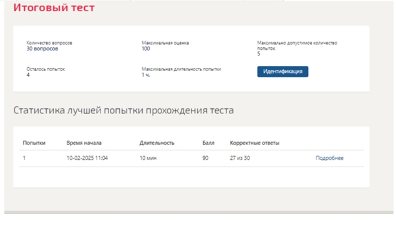
Task: Click the Осталось попыток label
Action: [46, 69]
